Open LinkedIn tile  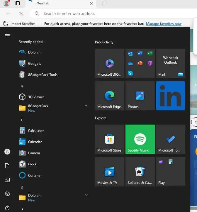171,96
